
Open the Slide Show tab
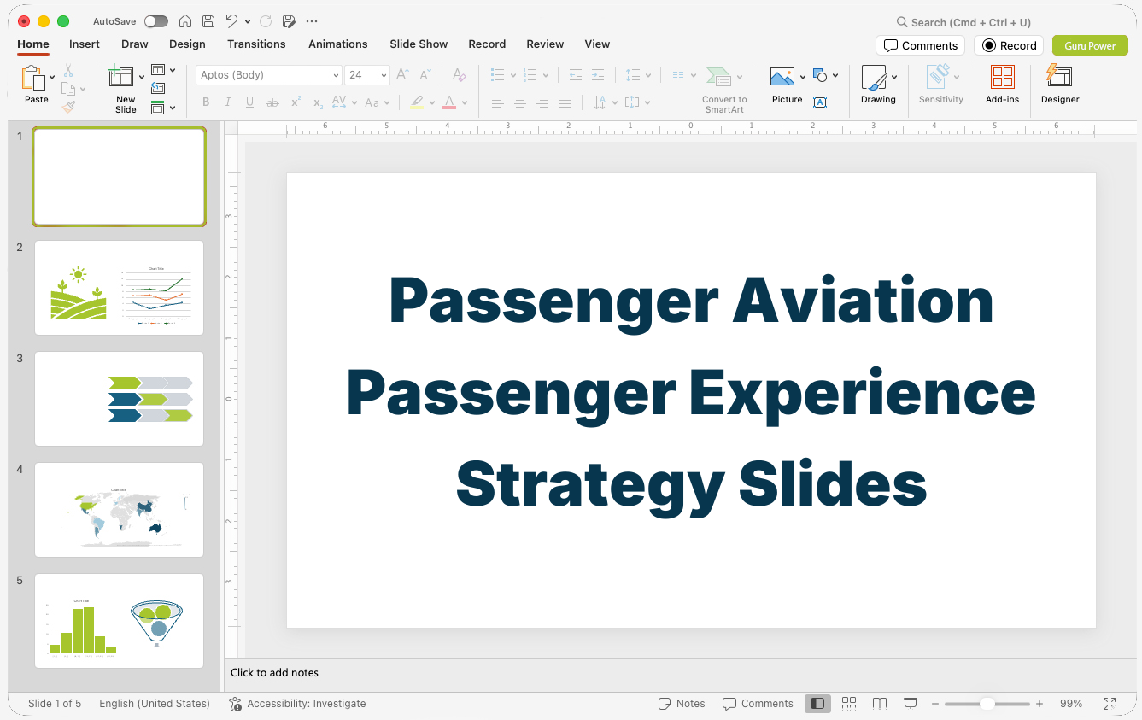[x=419, y=44]
